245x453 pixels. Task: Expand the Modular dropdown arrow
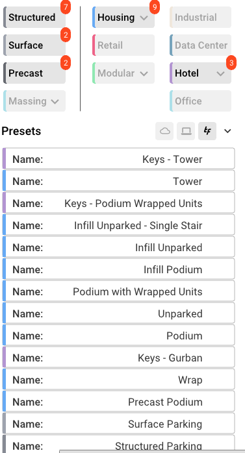144,73
